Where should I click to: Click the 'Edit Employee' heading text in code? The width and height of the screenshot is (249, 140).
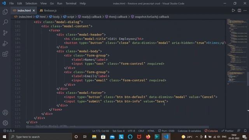coord(122,39)
